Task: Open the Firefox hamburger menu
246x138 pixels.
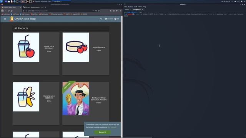Action: pyautogui.click(x=120, y=11)
